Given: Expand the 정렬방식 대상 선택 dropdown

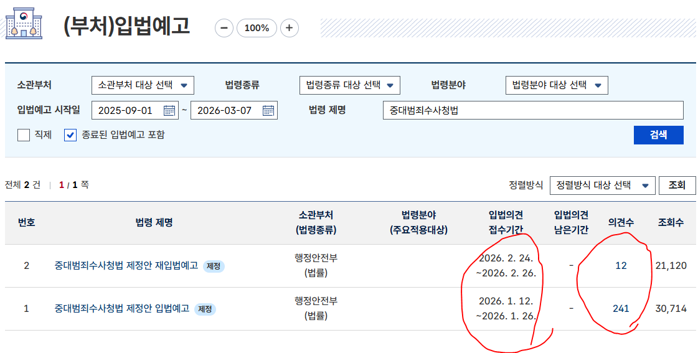Looking at the screenshot, I should click(x=603, y=186).
